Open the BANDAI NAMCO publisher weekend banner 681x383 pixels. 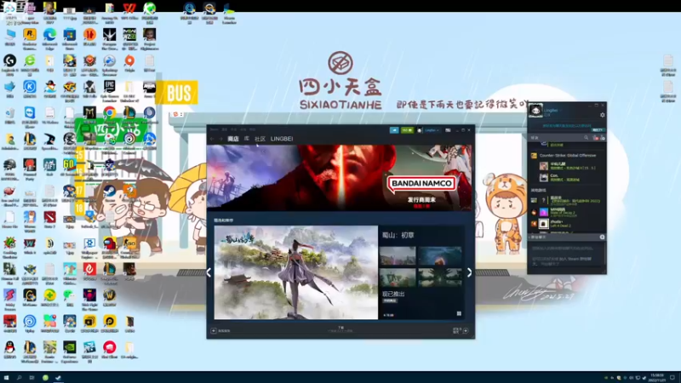coord(339,178)
